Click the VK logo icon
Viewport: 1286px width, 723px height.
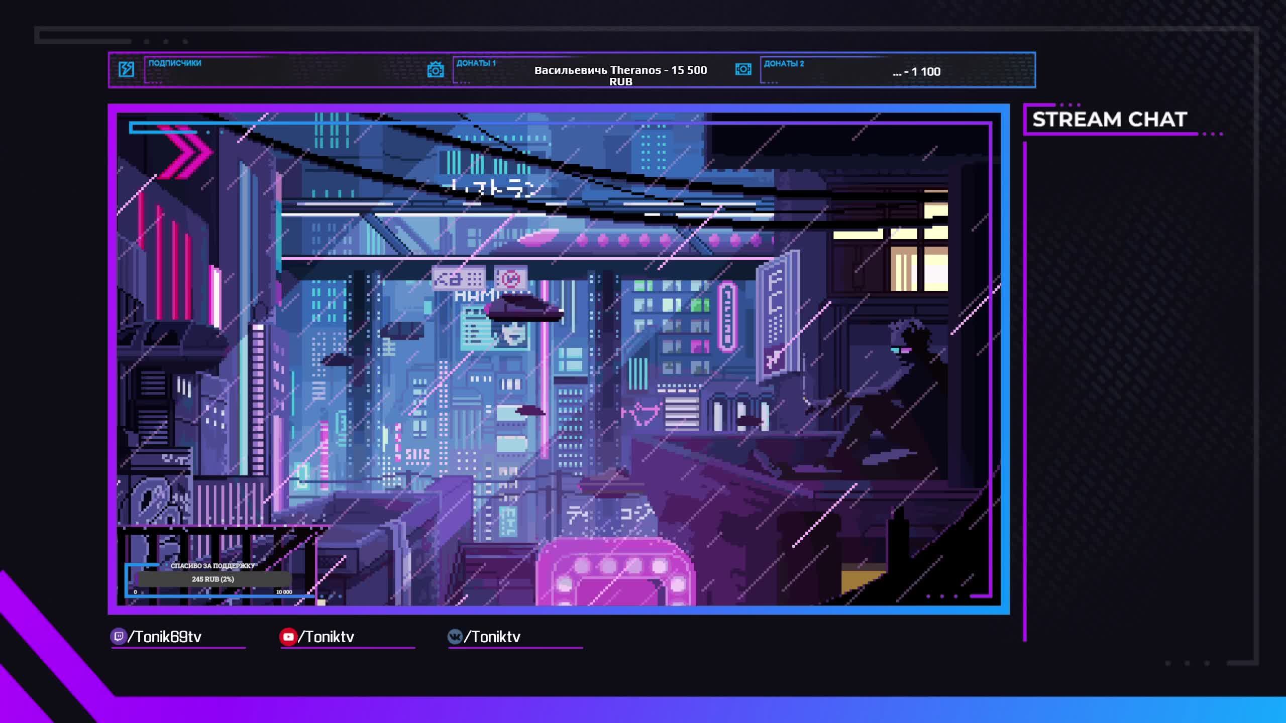[455, 637]
